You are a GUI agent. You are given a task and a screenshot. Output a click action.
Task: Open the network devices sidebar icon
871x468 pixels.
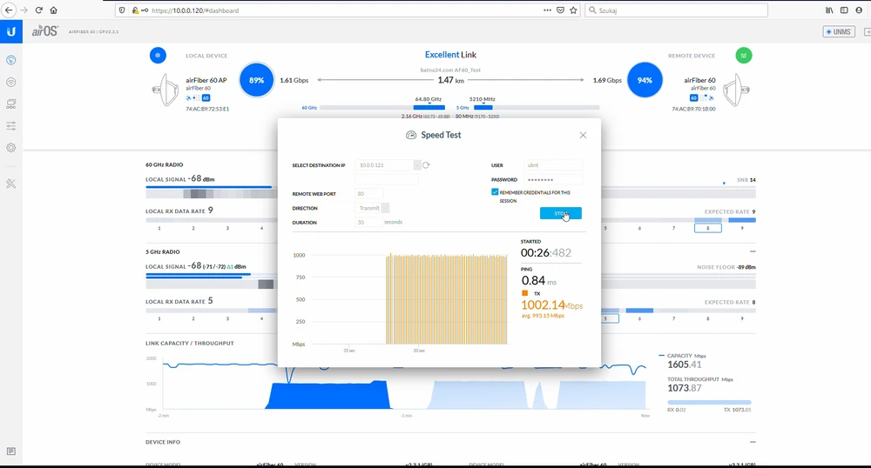tap(11, 104)
